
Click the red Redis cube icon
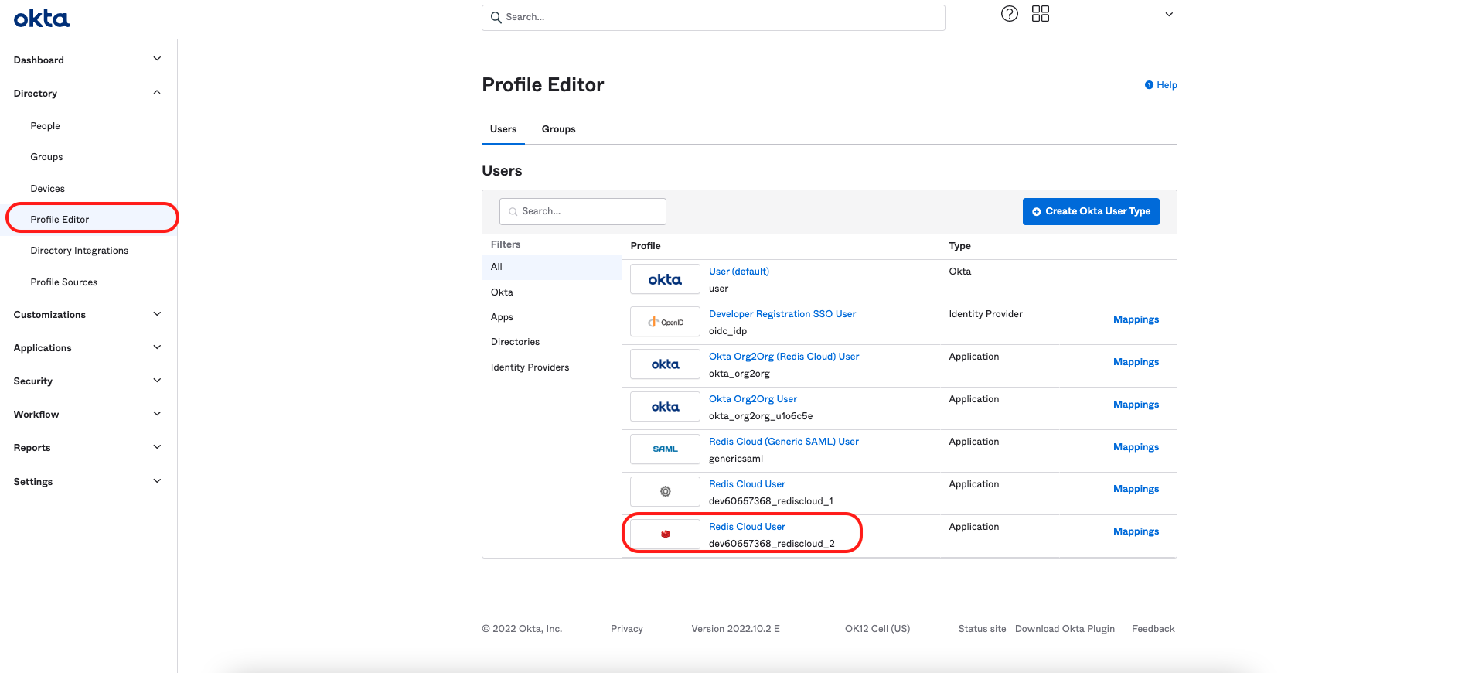click(x=665, y=534)
